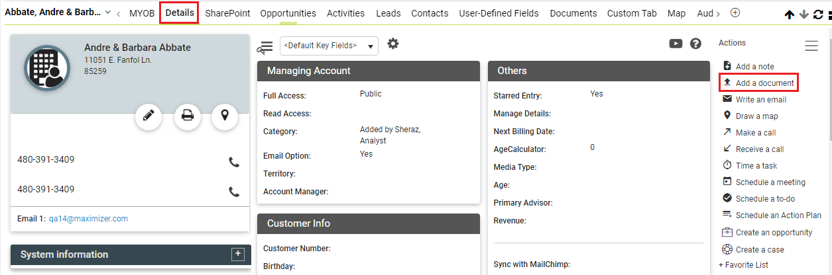Click the qa14@maximizer.com email link
The width and height of the screenshot is (832, 275).
click(x=88, y=218)
